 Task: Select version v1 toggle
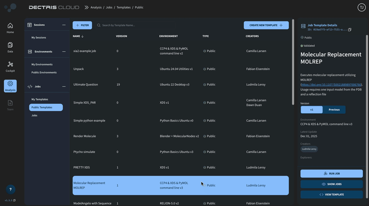312,110
